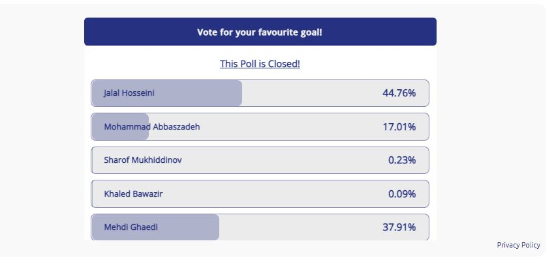556x269 pixels.
Task: Click the 0.23% result value
Action: pos(401,160)
